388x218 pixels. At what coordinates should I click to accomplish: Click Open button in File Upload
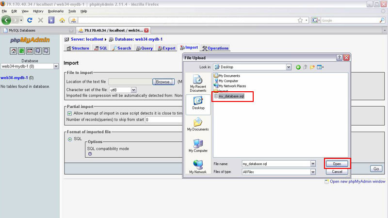click(337, 164)
